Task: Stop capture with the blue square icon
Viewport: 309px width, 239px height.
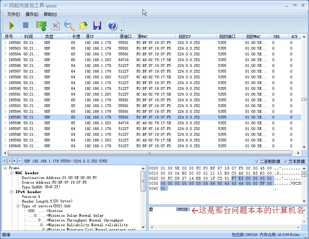Action: pyautogui.click(x=26, y=25)
